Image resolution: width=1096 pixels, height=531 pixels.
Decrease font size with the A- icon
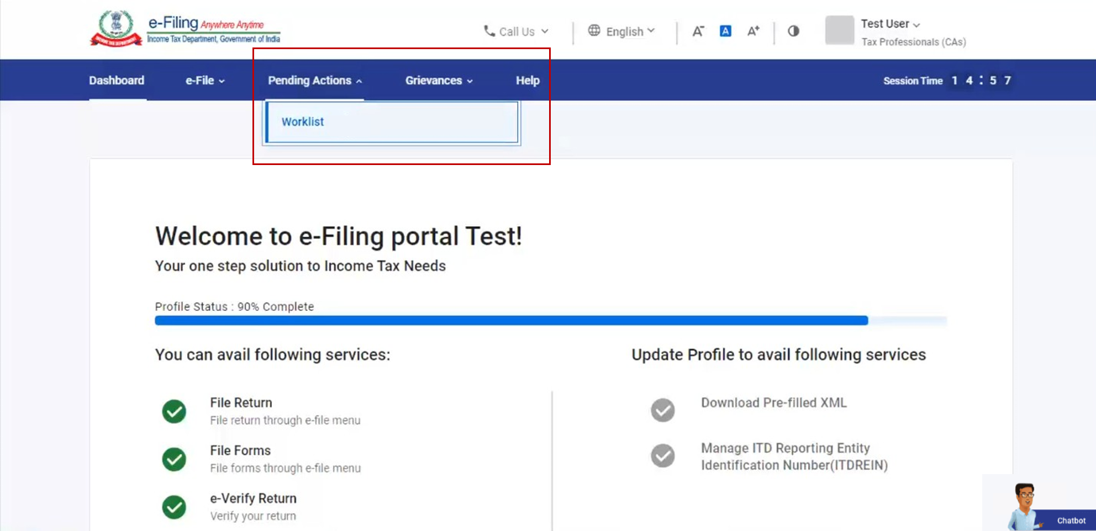(698, 31)
